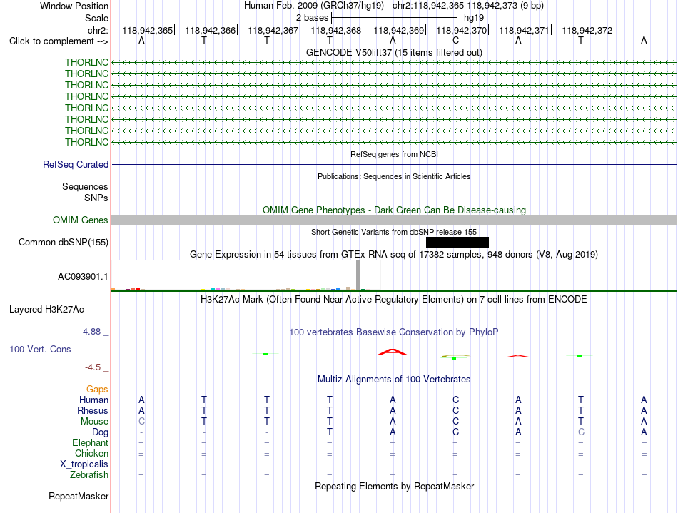
Task: Click the RefSeq Curated track label
Action: pos(75,164)
